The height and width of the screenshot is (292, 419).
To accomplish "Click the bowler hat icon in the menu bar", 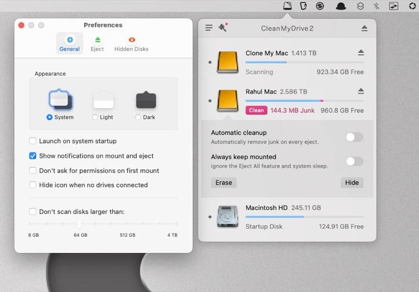I will 341,6.
